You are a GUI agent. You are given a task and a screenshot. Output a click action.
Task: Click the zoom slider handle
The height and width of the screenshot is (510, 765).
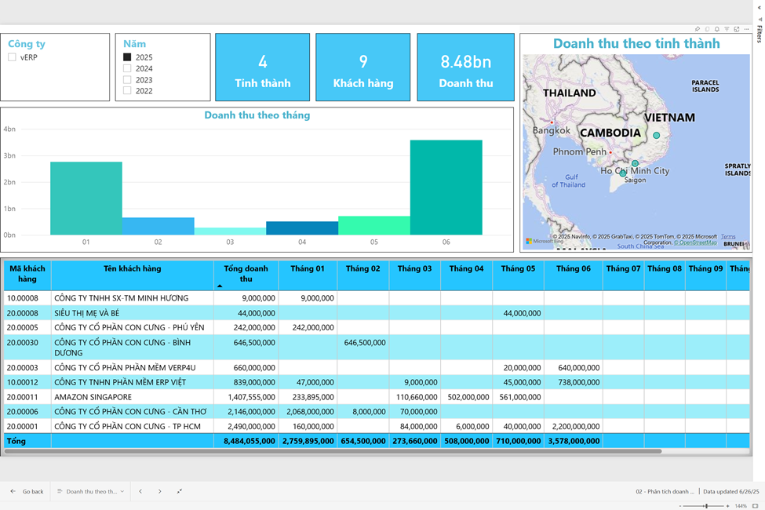pyautogui.click(x=706, y=506)
